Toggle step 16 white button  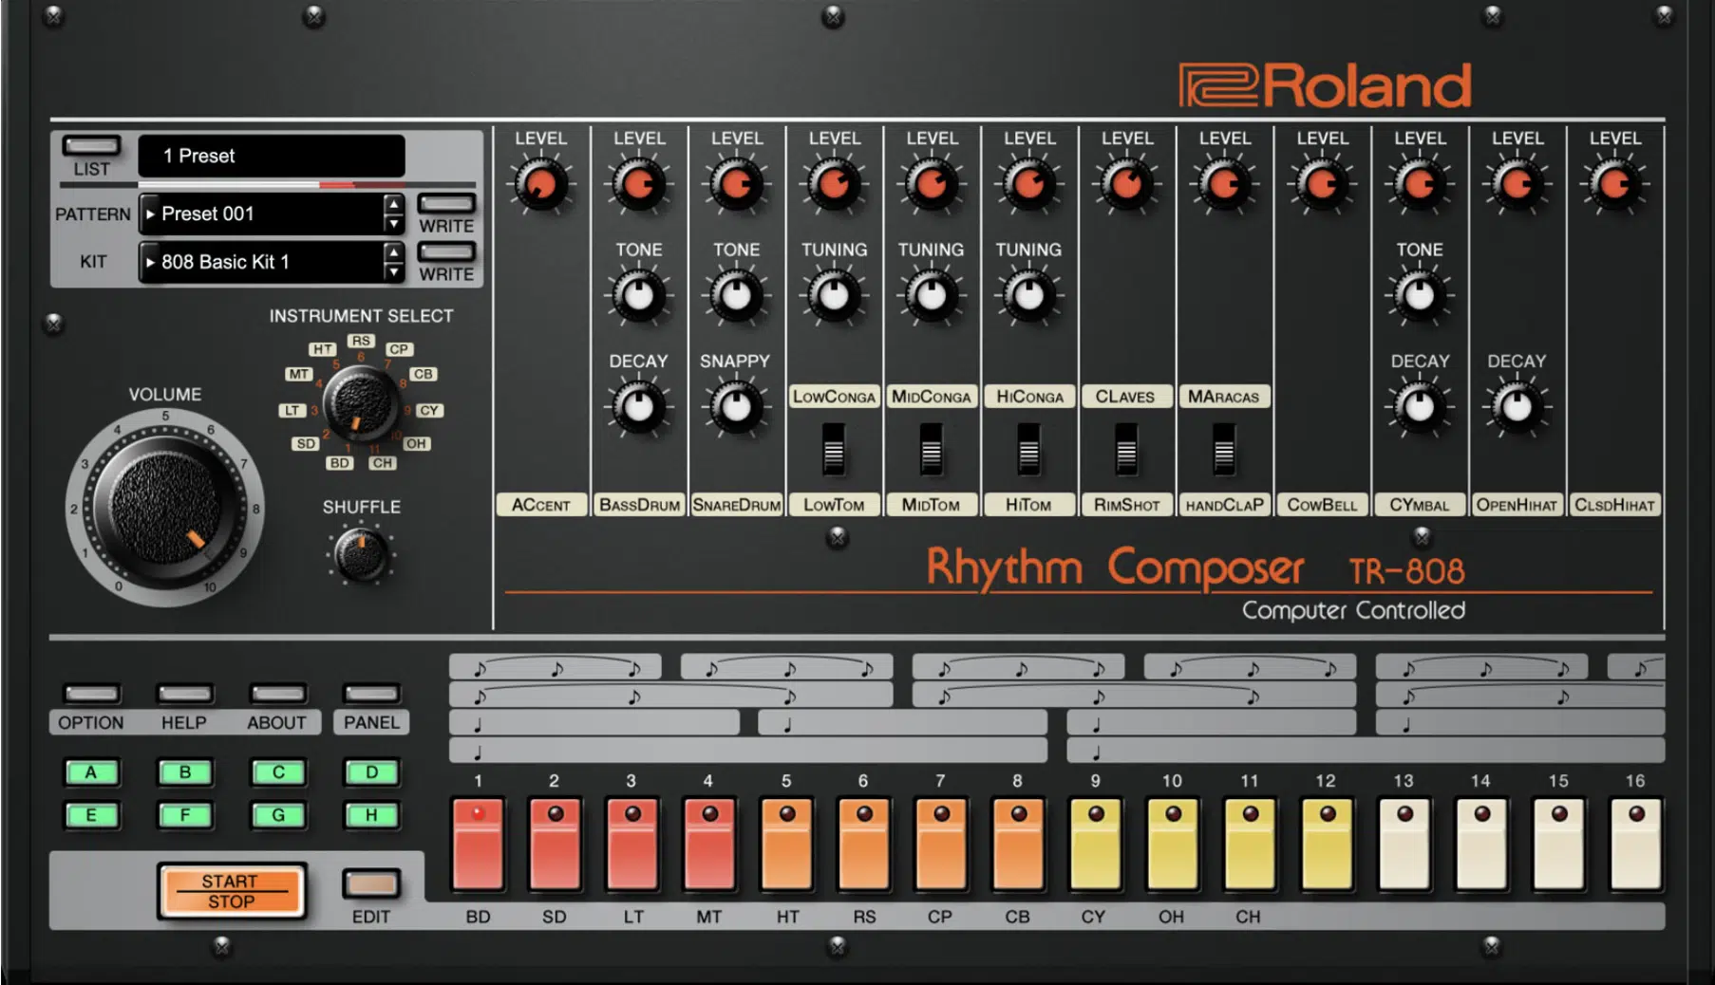pyautogui.click(x=1635, y=844)
